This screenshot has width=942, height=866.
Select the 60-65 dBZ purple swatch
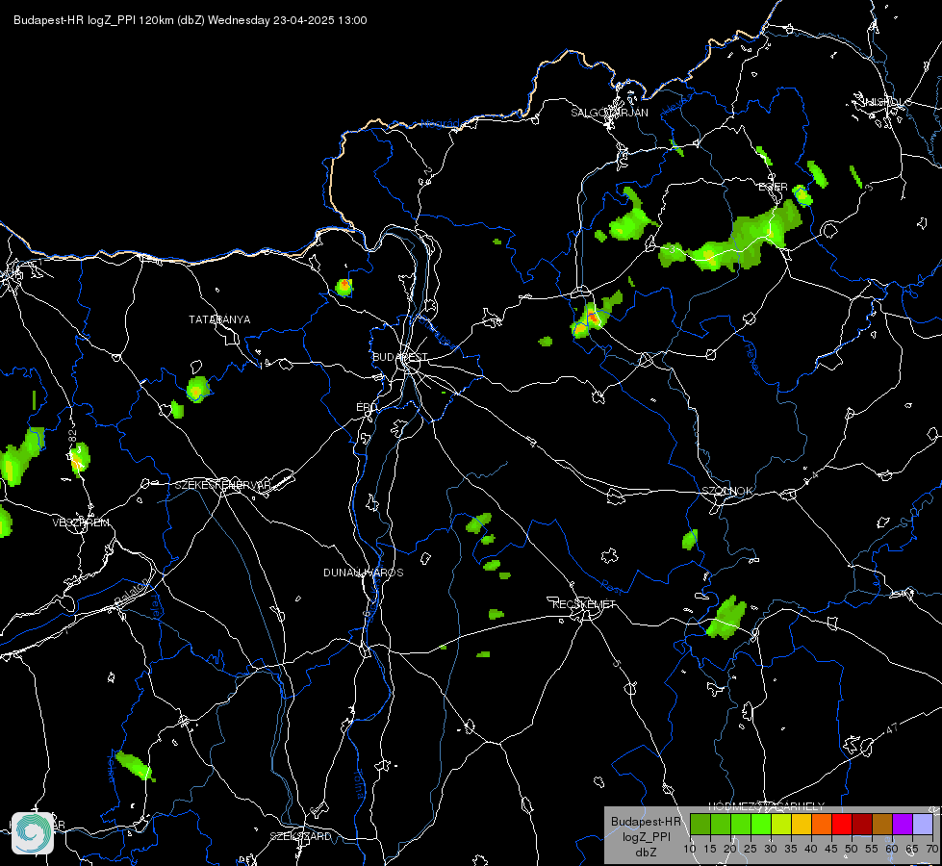[x=903, y=825]
